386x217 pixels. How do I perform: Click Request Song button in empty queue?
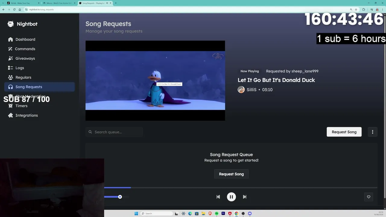(231, 174)
